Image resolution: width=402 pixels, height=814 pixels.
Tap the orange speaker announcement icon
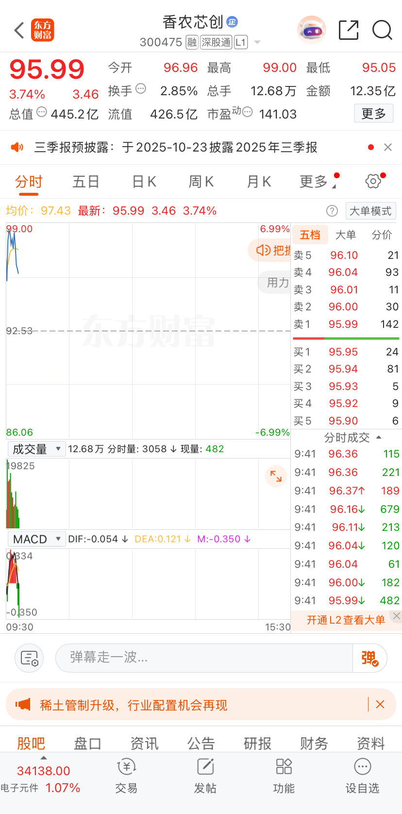pyautogui.click(x=17, y=147)
